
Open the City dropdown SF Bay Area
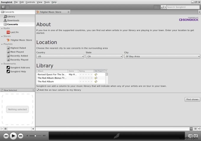pos(162,56)
